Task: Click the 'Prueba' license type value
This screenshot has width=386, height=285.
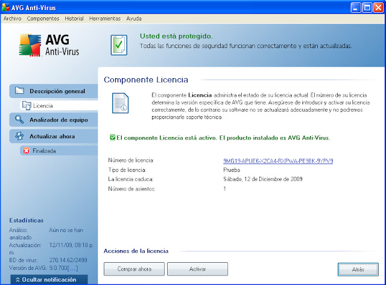Action: (232, 170)
